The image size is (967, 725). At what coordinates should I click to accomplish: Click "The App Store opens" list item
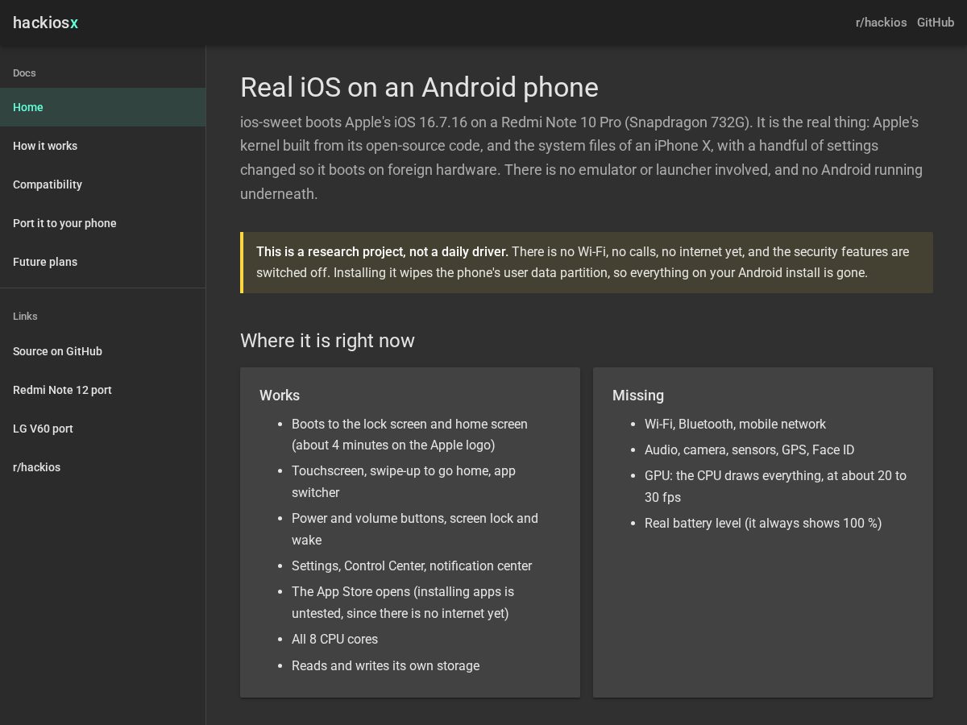(x=403, y=603)
